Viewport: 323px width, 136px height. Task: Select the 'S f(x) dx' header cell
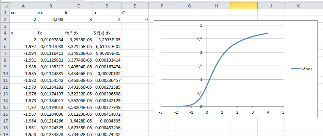(107, 33)
